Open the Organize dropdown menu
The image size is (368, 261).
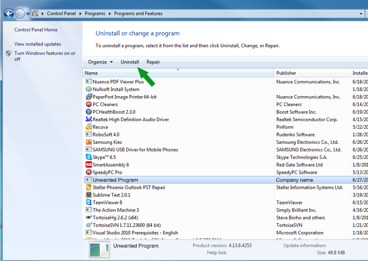pos(100,62)
